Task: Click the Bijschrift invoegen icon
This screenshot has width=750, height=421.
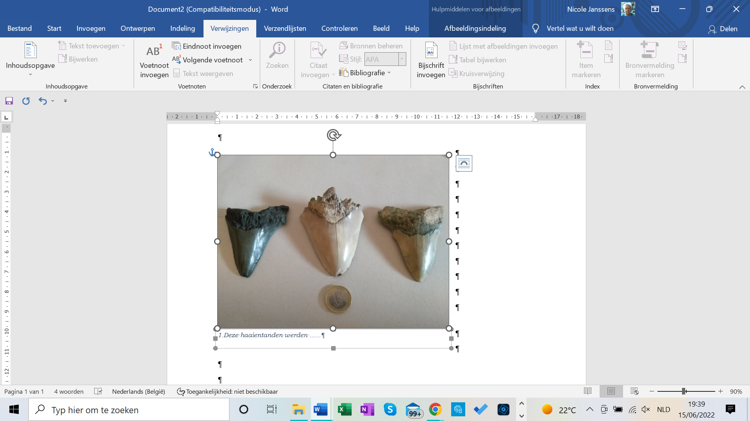Action: click(431, 50)
